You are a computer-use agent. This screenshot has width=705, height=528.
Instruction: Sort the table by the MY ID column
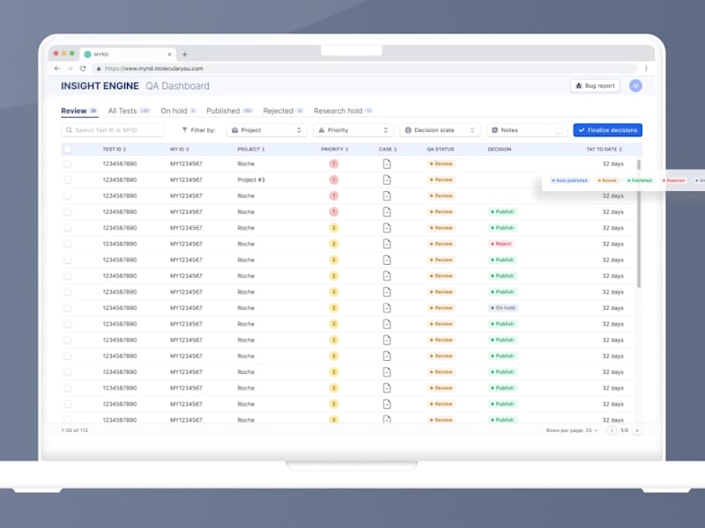tap(180, 149)
